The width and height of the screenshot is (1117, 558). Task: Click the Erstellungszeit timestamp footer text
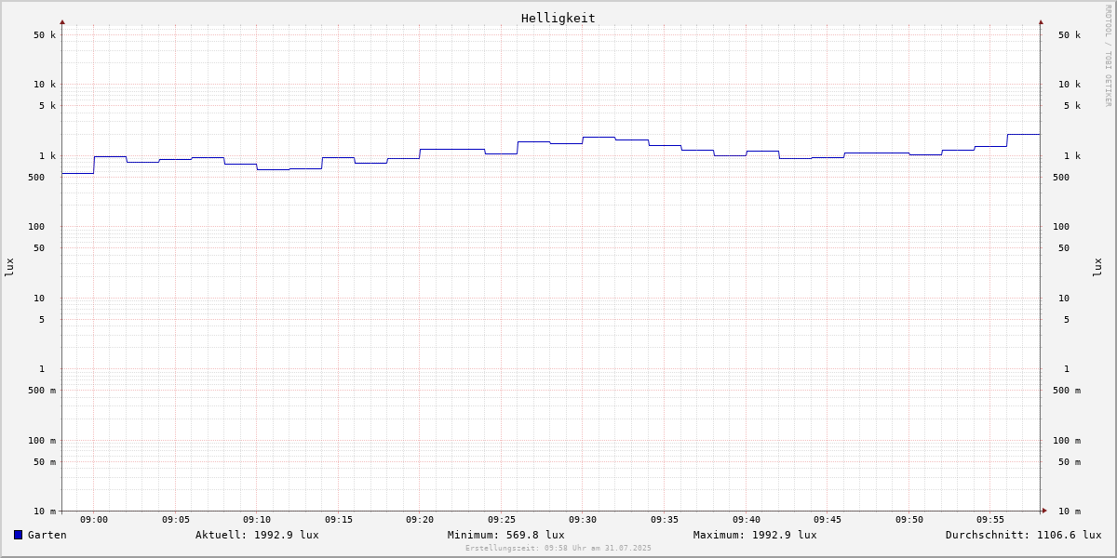coord(558,548)
